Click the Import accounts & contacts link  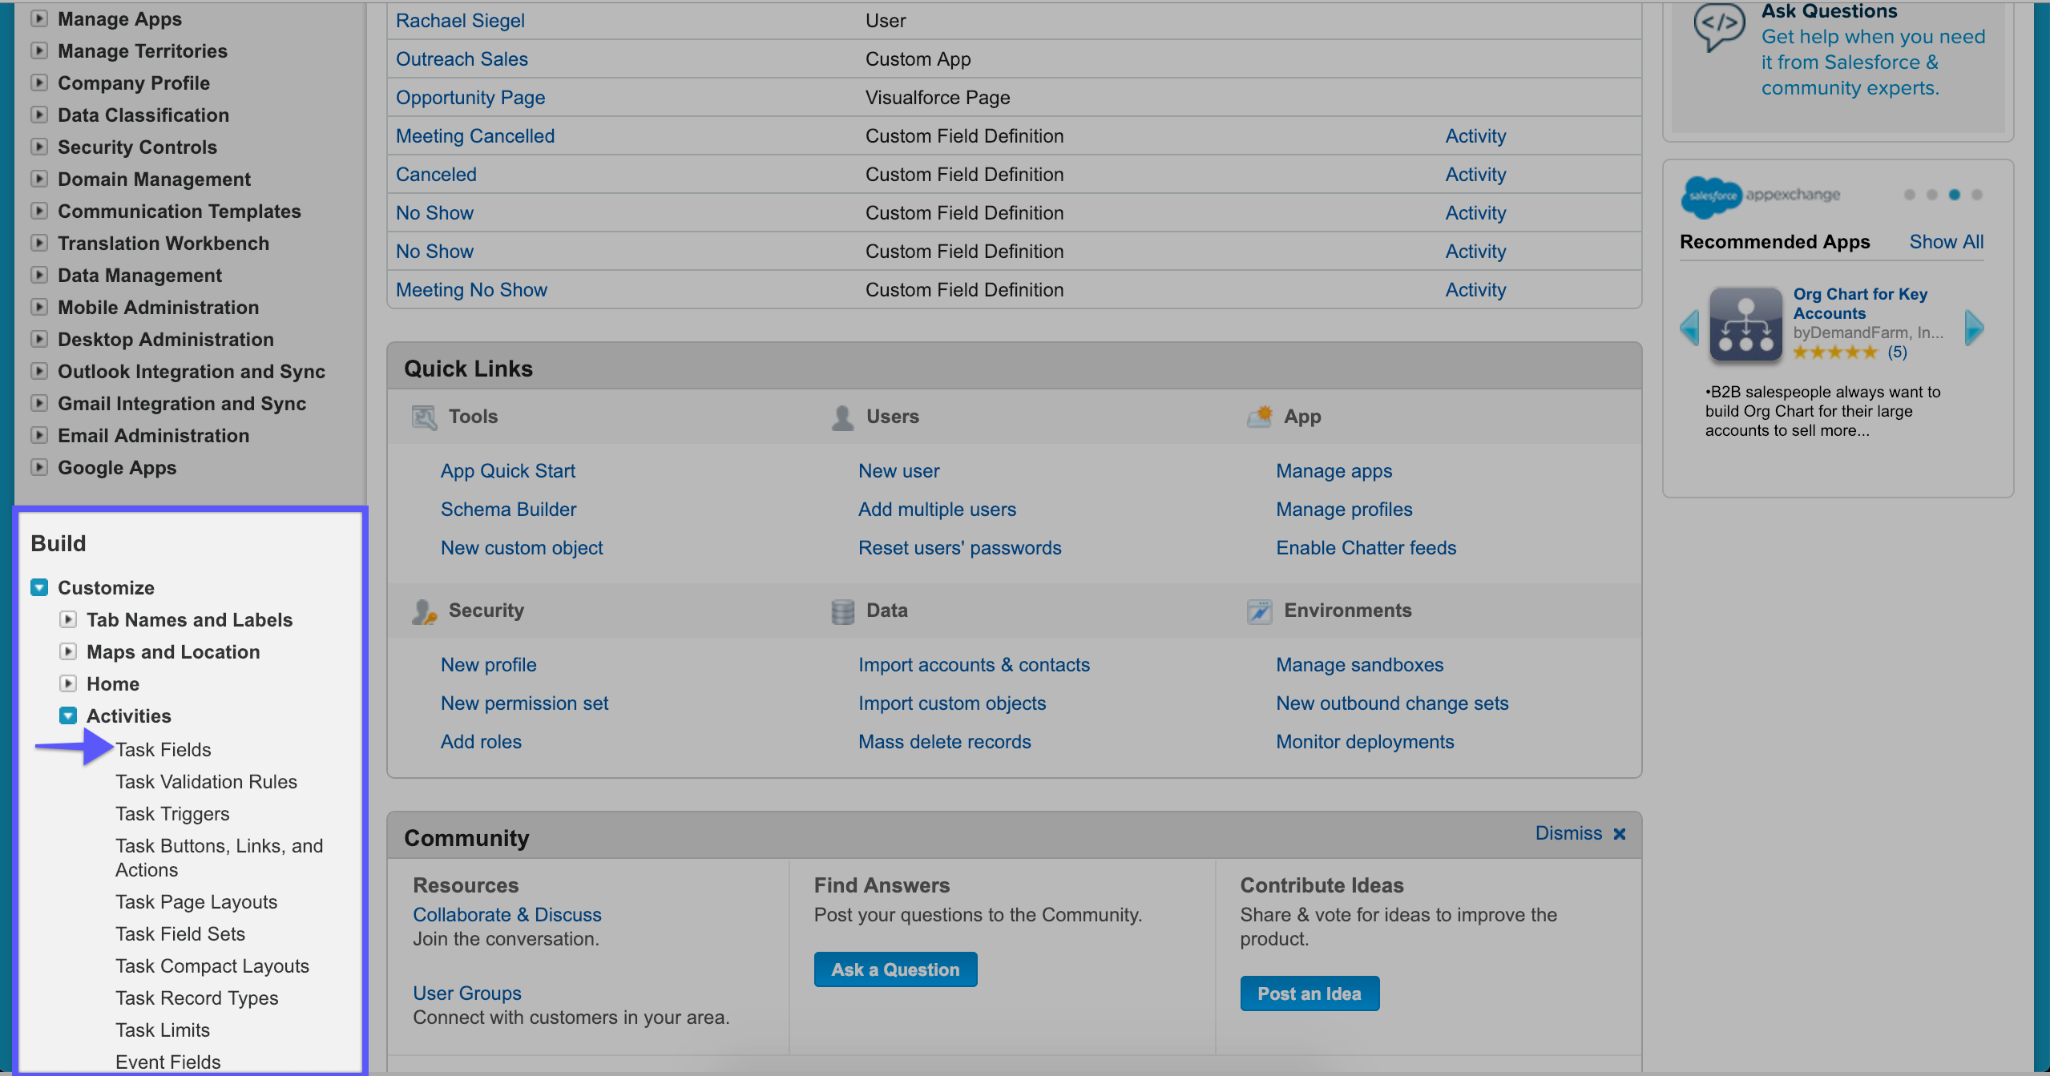point(974,664)
